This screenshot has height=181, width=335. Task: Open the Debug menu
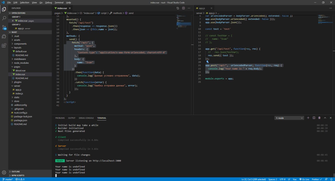(x=49, y=2)
